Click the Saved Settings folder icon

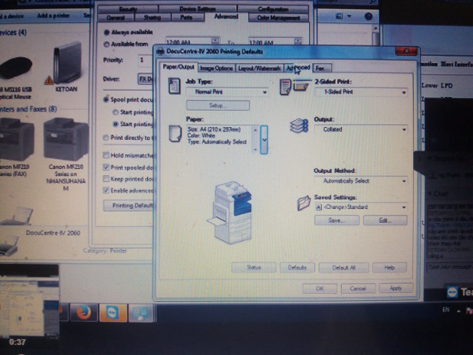(x=304, y=203)
